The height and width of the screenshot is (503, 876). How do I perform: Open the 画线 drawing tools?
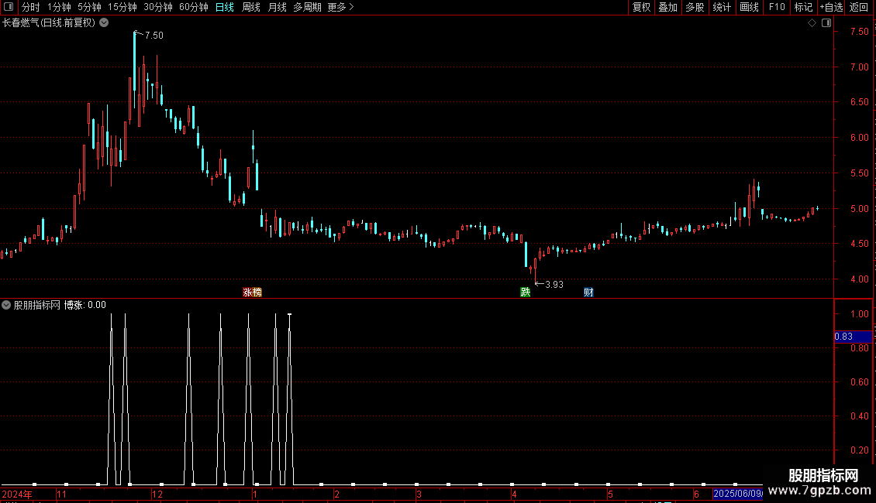749,7
